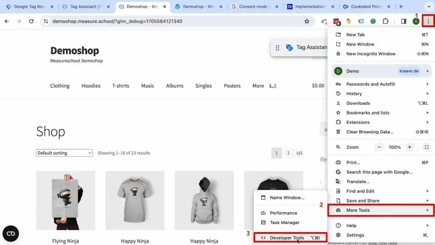Open the Default sorting dropdown
This screenshot has width=435, height=245.
point(64,152)
